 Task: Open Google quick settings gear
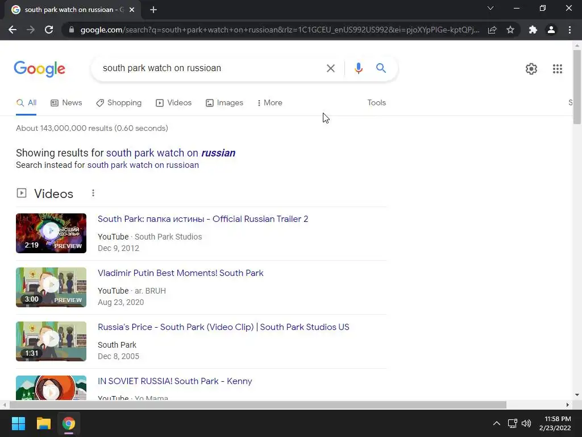(531, 69)
